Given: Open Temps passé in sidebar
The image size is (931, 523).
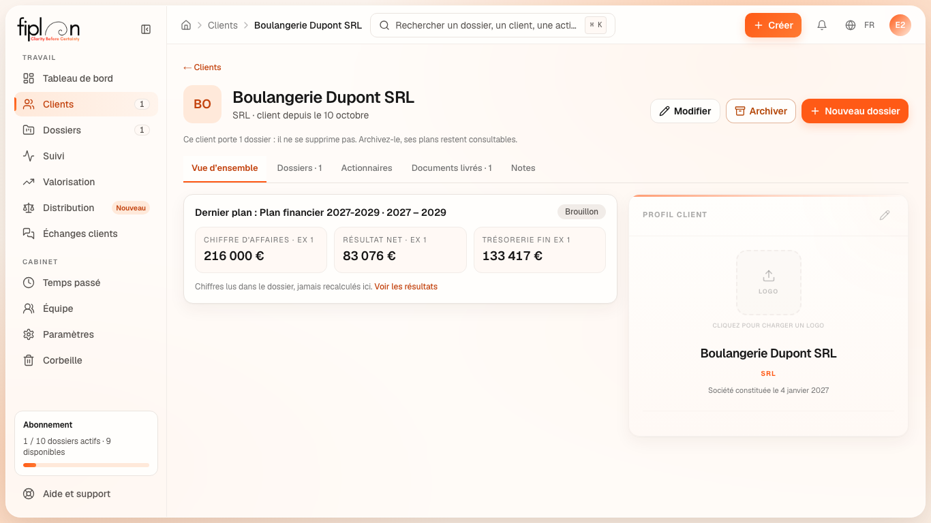Looking at the screenshot, I should tap(86, 283).
